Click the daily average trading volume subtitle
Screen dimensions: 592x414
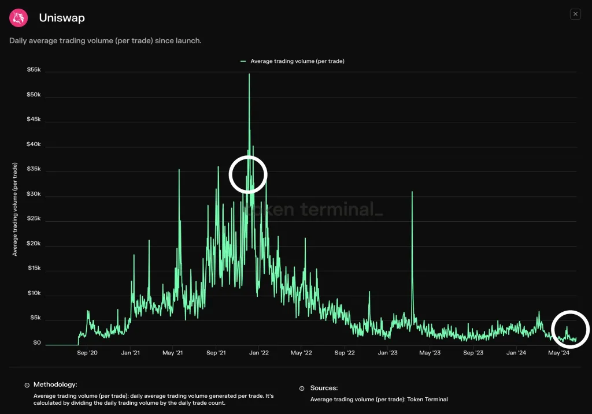(105, 40)
